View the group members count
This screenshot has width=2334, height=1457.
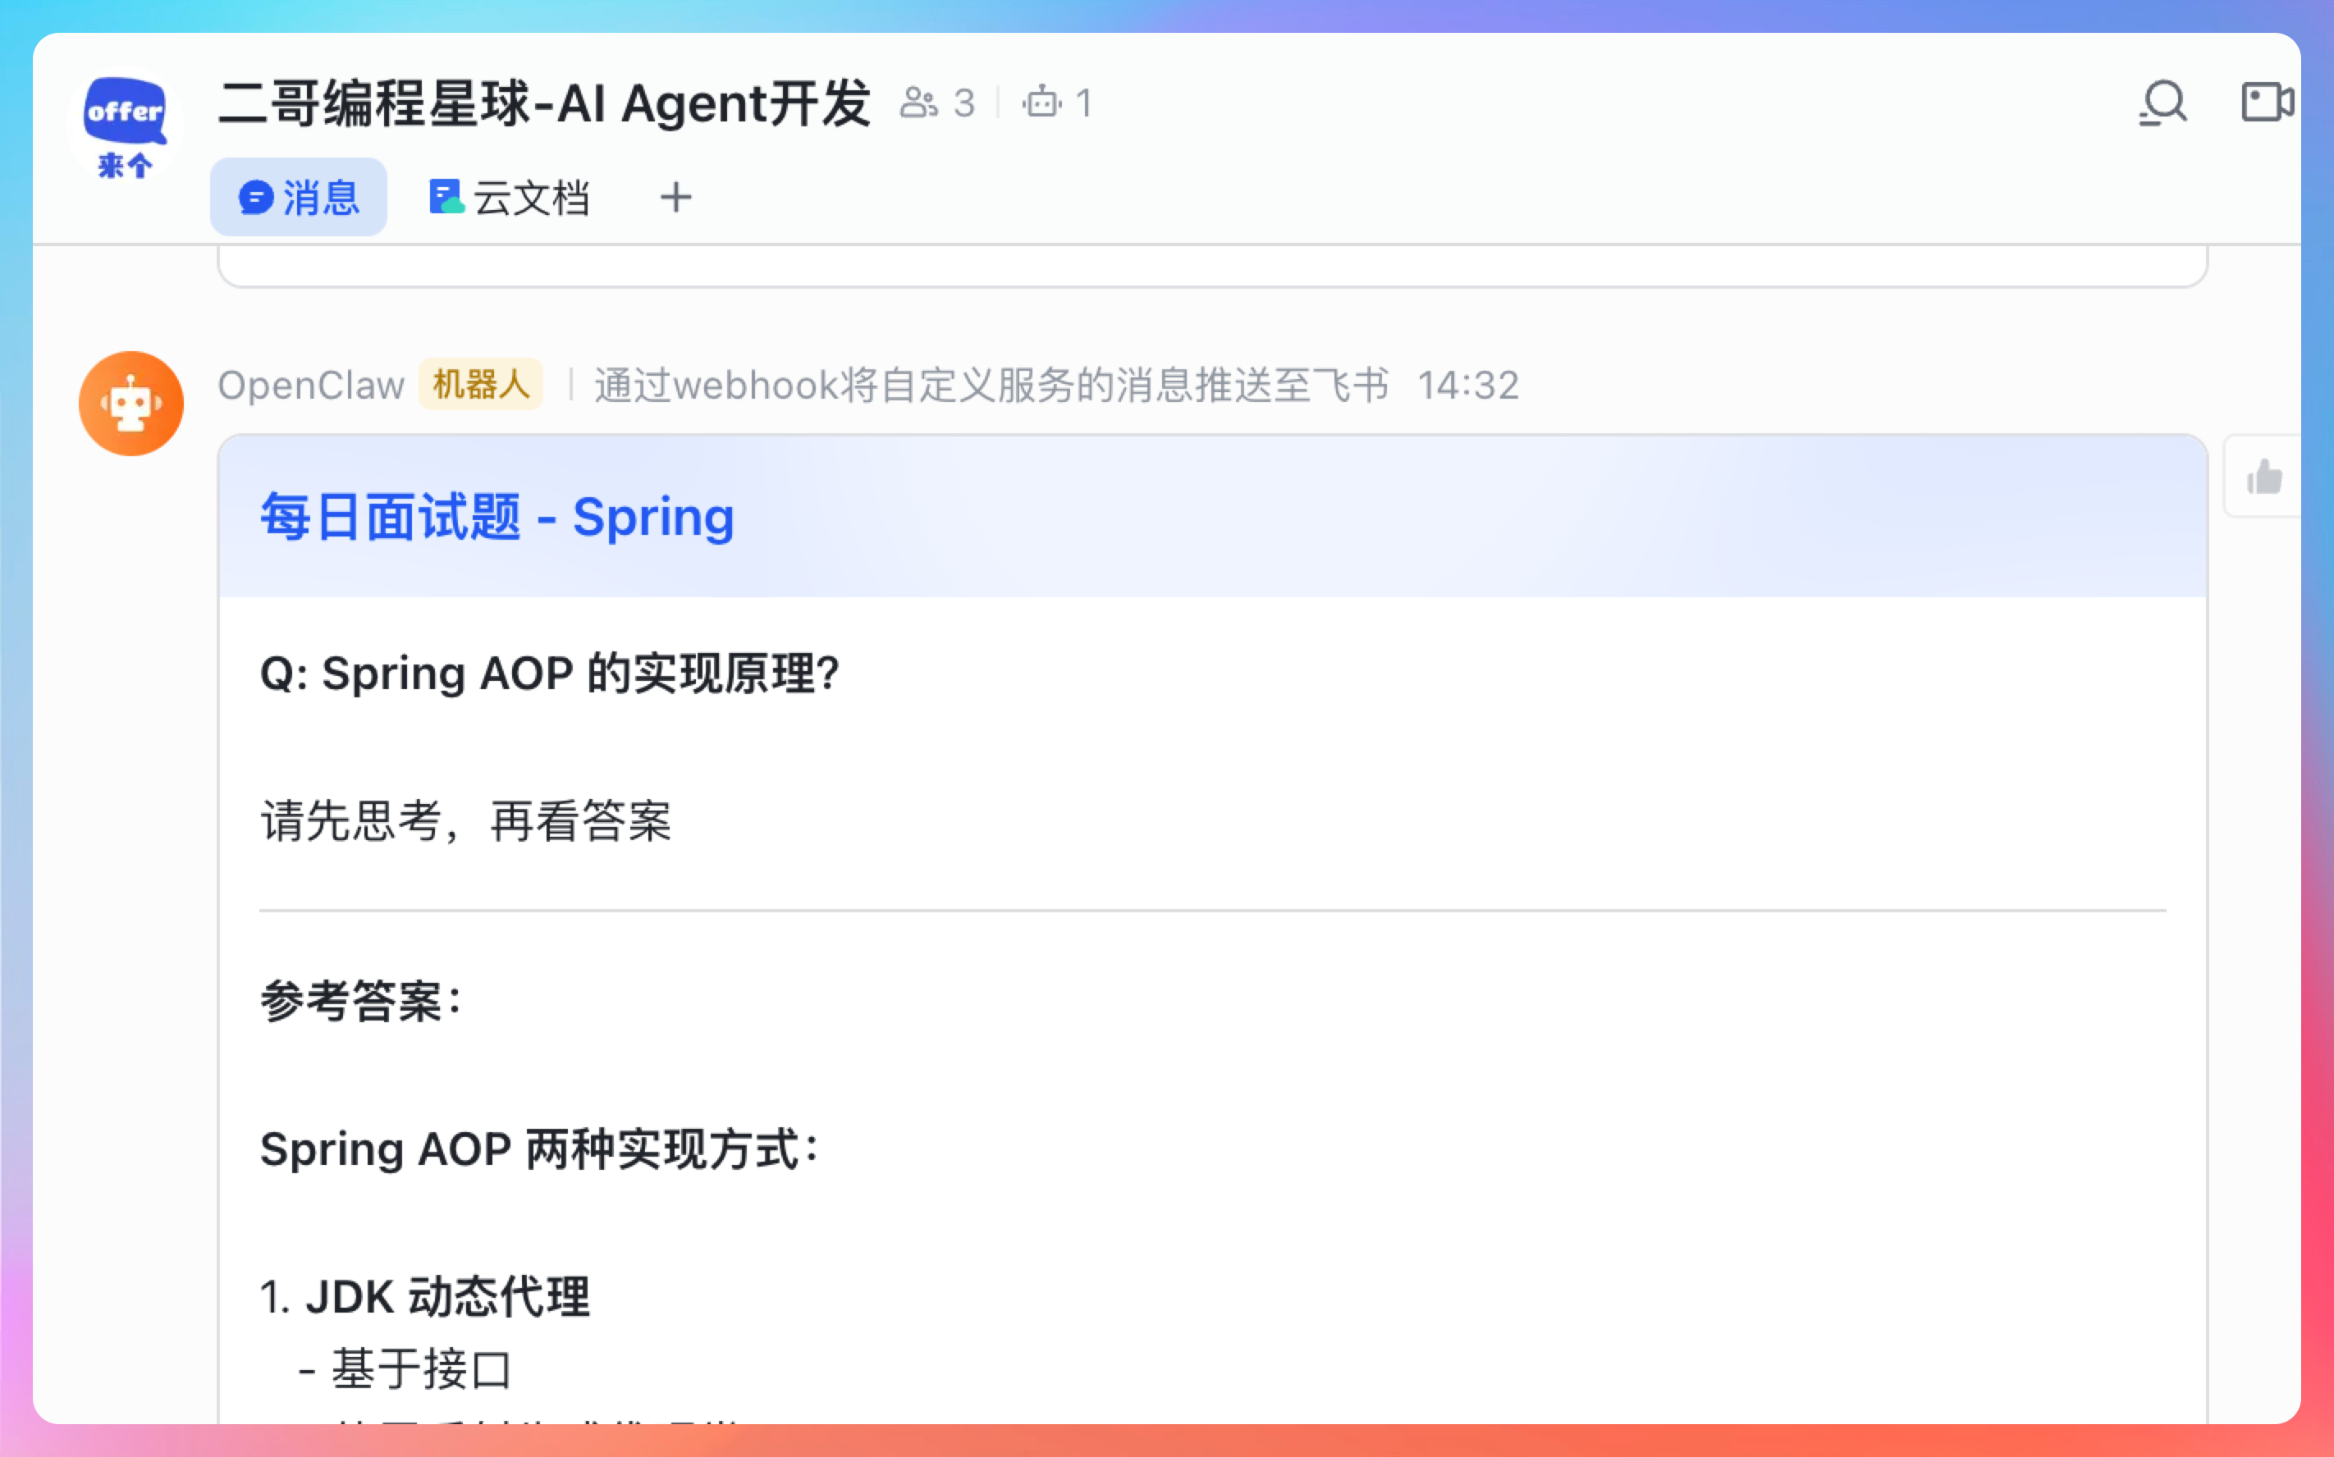pyautogui.click(x=938, y=103)
